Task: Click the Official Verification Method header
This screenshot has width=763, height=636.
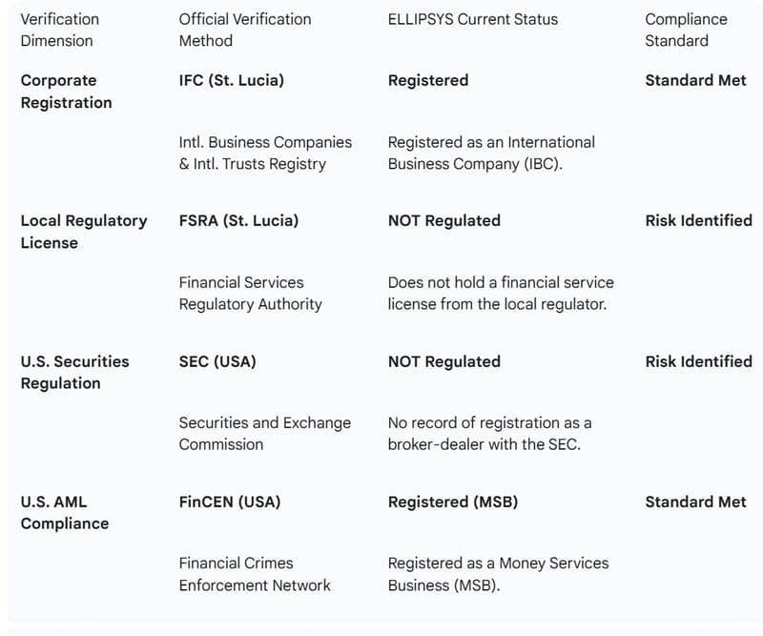Action: coord(245,31)
